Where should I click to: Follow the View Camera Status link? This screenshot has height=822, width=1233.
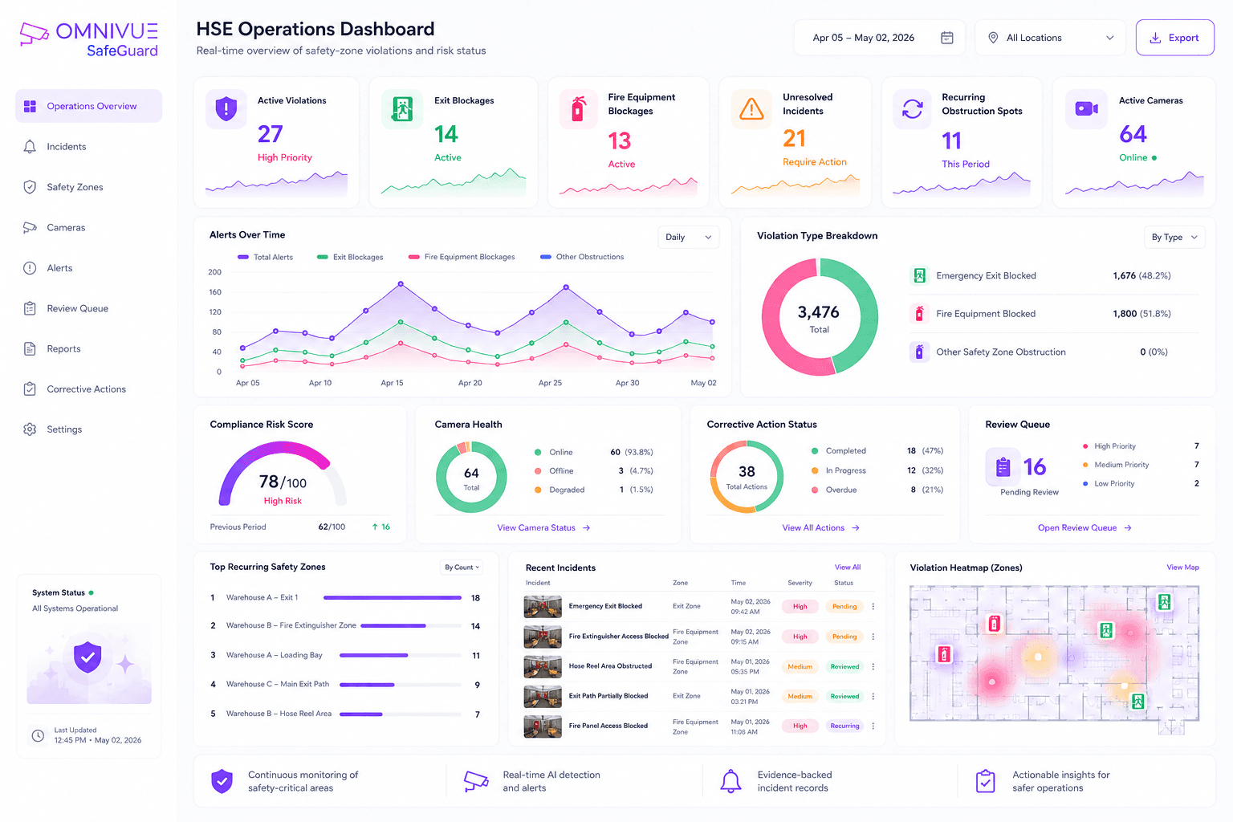pyautogui.click(x=543, y=527)
